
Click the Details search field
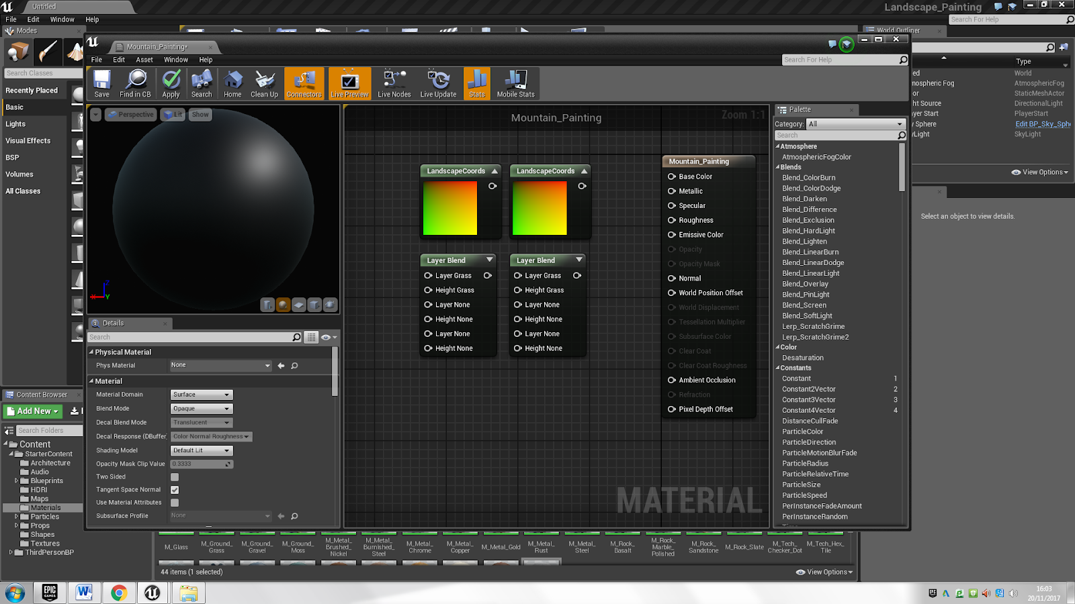coord(195,337)
